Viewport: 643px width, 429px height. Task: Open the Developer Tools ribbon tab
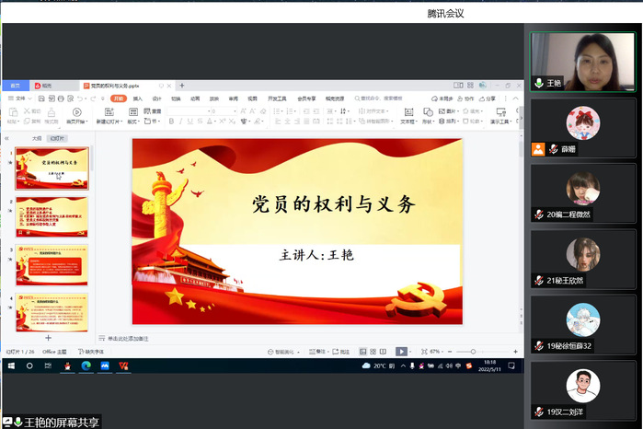[x=277, y=99]
